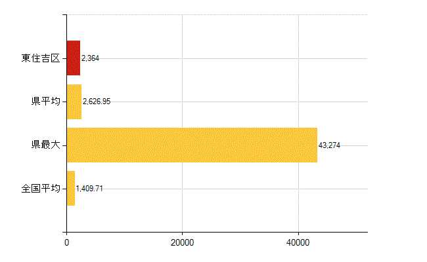This screenshot has height=262, width=427.
Task: Click the red 東住吉区 bar
Action: tap(73, 58)
